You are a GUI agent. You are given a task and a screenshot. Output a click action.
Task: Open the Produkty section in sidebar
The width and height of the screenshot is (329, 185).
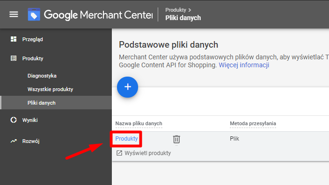click(33, 58)
